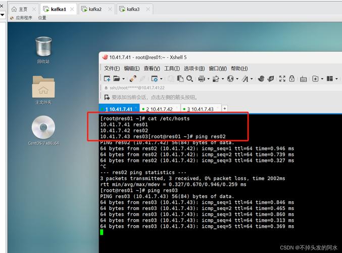The image size is (342, 253).
Task: Click the Xshell 5 window title bar
Action: 220,58
